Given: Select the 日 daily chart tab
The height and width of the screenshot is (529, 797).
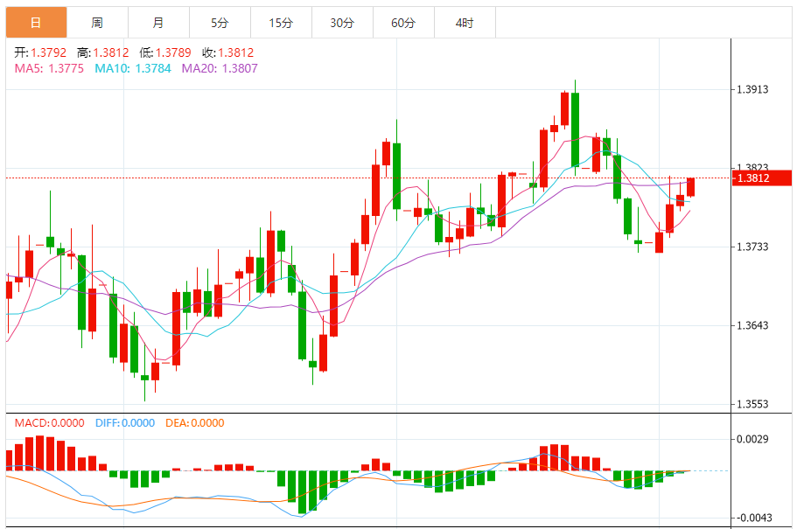Looking at the screenshot, I should click(36, 23).
